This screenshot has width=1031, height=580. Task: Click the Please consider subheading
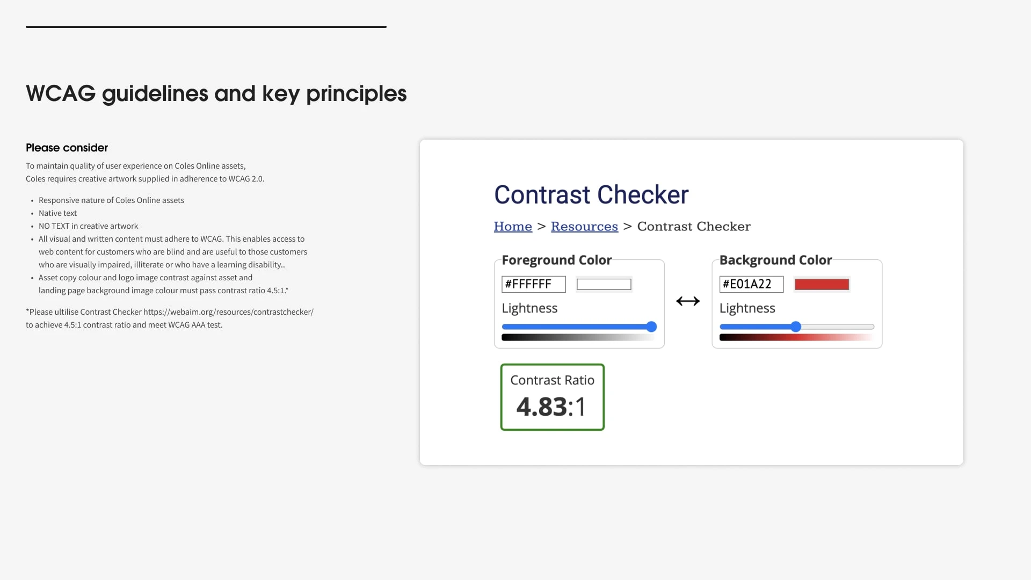point(67,148)
